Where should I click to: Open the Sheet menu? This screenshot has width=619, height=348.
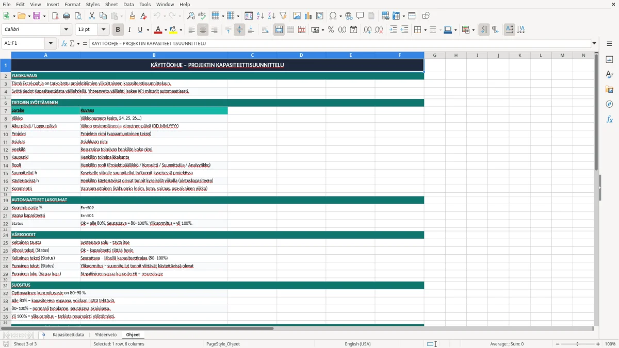[111, 4]
